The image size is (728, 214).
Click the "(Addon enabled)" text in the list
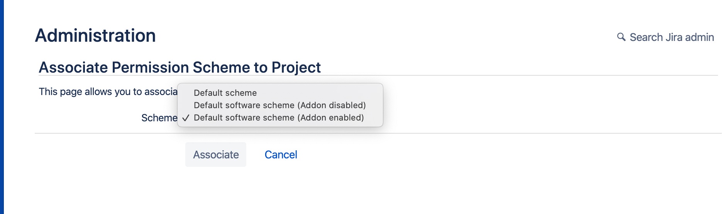click(330, 117)
